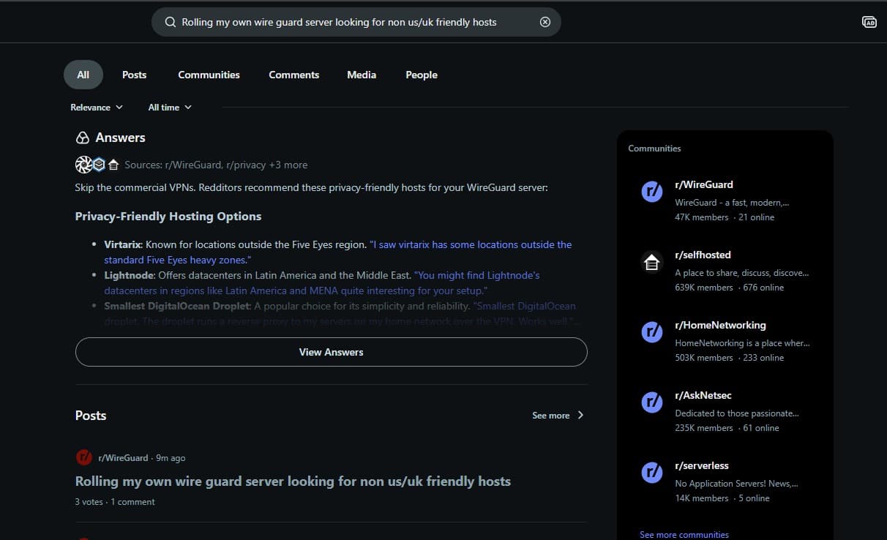
Task: Open r/serverless name in Communities sidebar
Action: point(702,465)
